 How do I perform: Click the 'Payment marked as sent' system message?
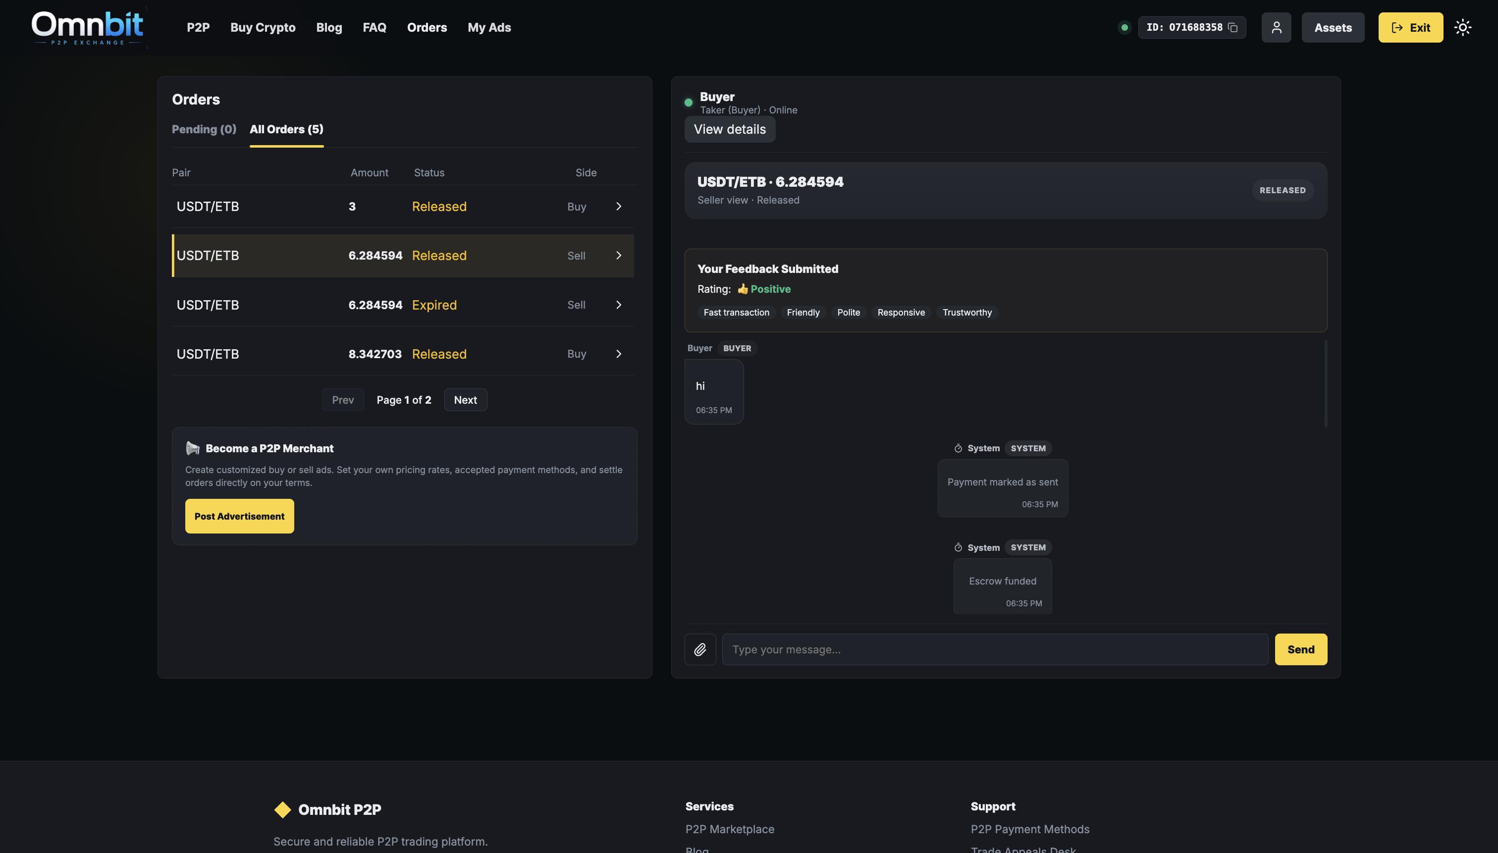point(1002,488)
